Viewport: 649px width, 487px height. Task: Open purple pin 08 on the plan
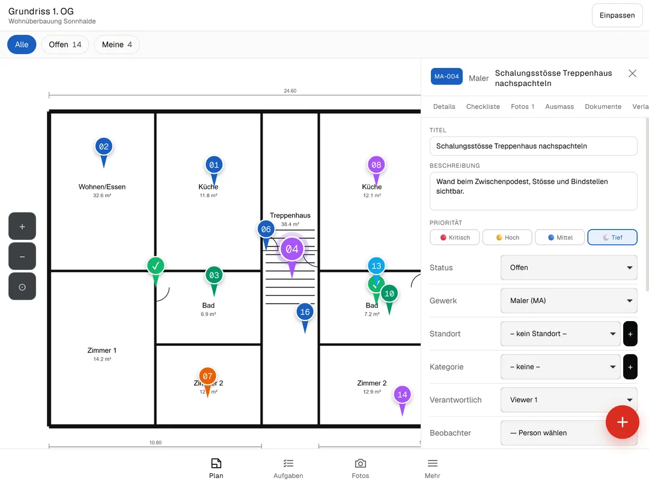[376, 165]
